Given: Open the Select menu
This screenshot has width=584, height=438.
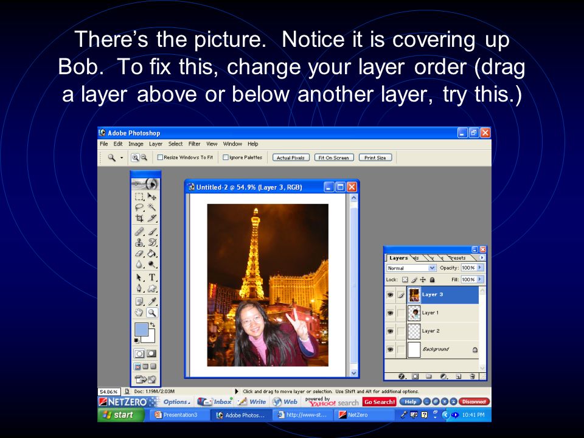Looking at the screenshot, I should click(175, 144).
